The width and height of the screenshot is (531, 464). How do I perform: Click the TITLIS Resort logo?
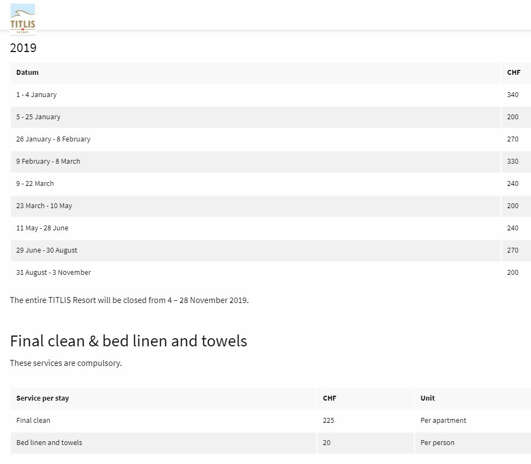[x=23, y=19]
